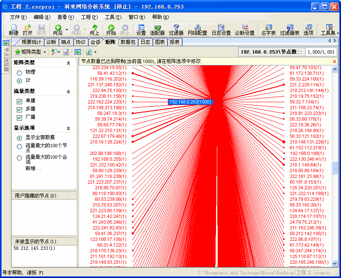Collapse the 流量类型 section
This screenshot has width=341, height=278.
pos(68,92)
